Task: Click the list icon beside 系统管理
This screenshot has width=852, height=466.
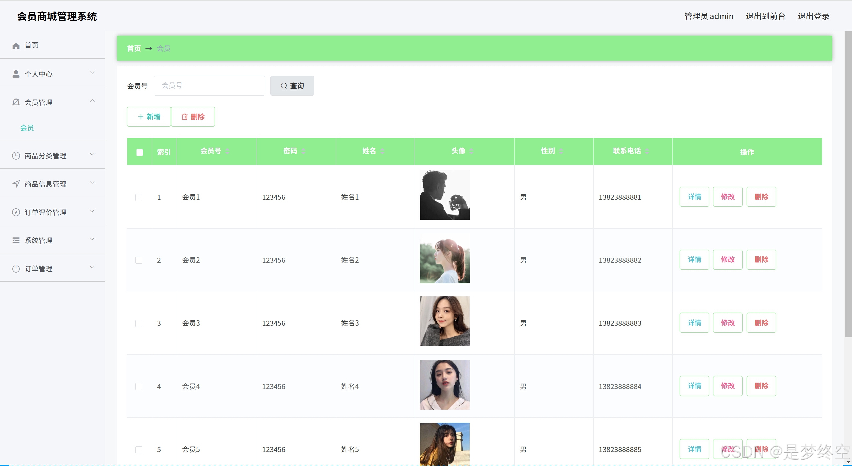Action: click(x=16, y=240)
